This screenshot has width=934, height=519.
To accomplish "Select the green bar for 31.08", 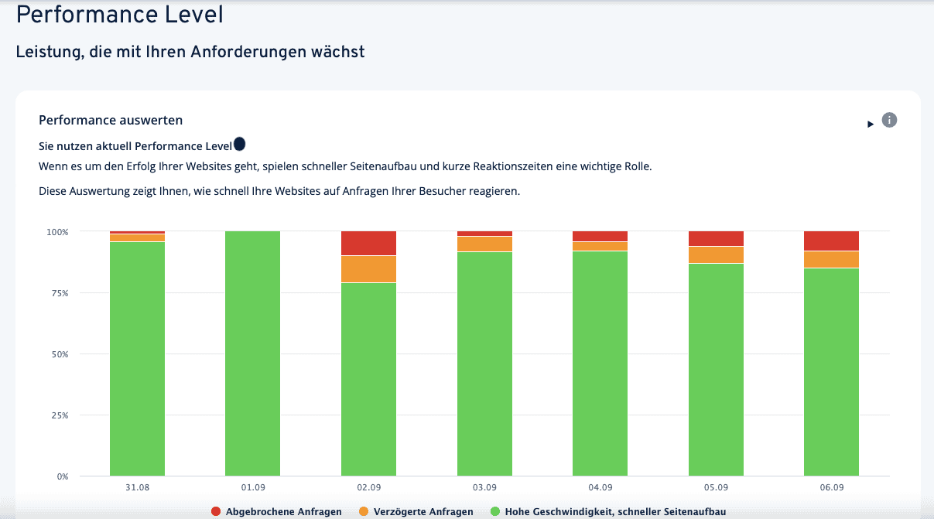I will [137, 359].
